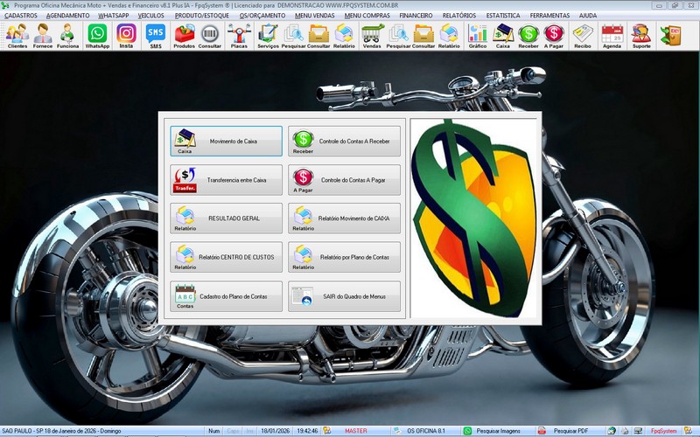The width and height of the screenshot is (700, 437).
Task: Expand the RELATÓRIOS menu
Action: (x=458, y=16)
